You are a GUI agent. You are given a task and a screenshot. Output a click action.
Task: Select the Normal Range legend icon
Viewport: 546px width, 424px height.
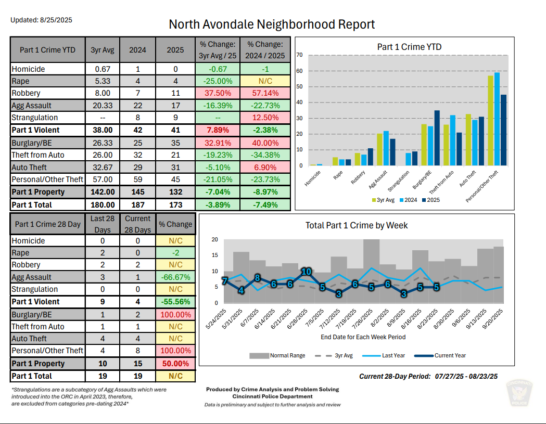259,356
